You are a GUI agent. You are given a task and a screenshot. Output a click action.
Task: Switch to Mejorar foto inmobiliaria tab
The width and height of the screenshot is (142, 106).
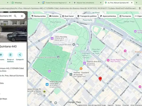tap(87, 3)
